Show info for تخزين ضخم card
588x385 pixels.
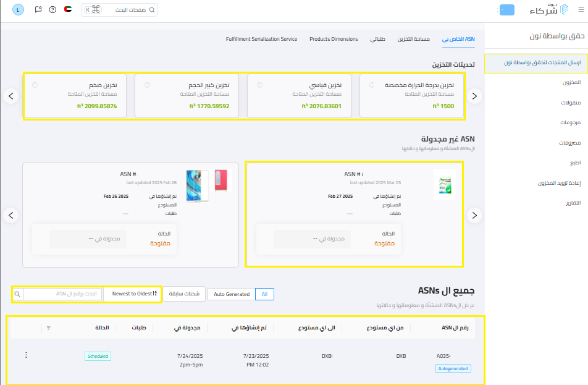coord(35,85)
